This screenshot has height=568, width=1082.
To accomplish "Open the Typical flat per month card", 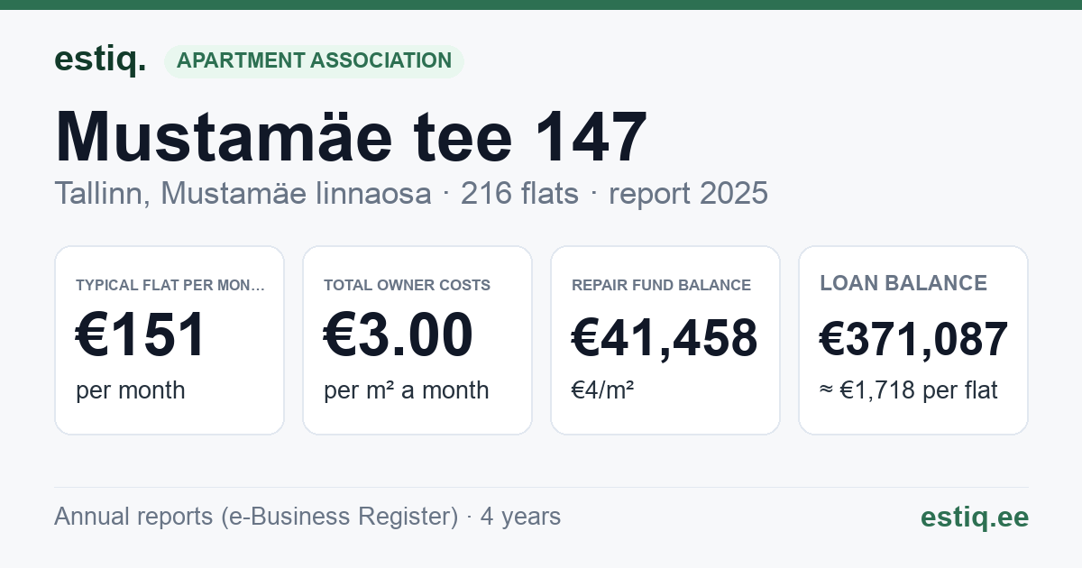I will pyautogui.click(x=170, y=340).
